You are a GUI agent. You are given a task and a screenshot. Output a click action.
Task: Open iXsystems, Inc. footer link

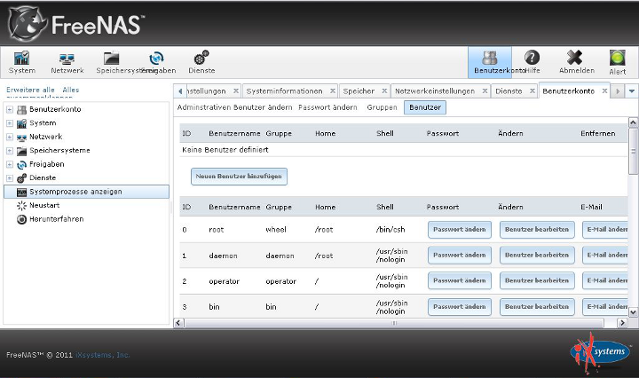pyautogui.click(x=103, y=355)
